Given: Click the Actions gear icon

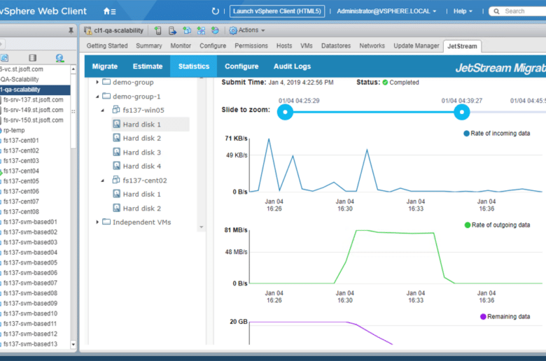Looking at the screenshot, I should (x=233, y=31).
